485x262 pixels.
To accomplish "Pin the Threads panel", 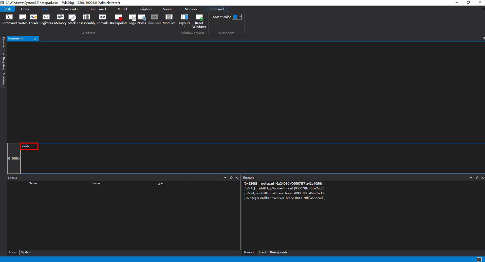I will [x=477, y=178].
